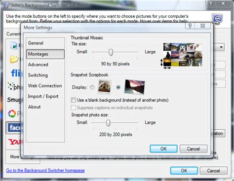Image resolution: width=234 pixels, height=181 pixels.
Task: Open the Background Switcher homepage link
Action: point(45,170)
